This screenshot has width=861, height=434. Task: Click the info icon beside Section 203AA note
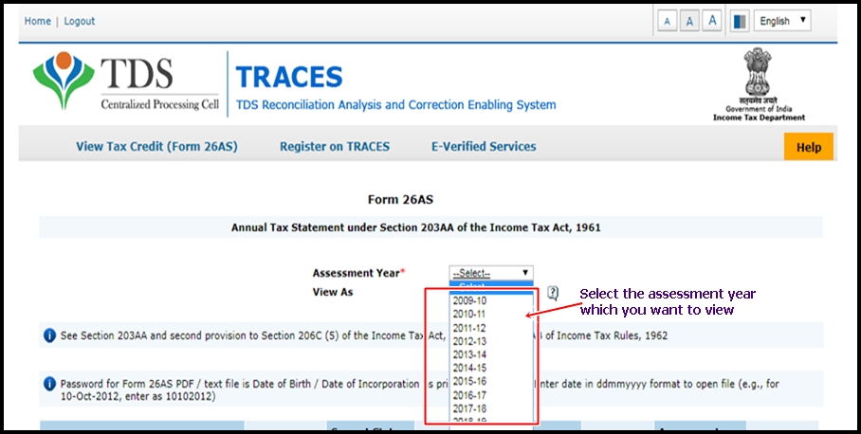pos(49,335)
